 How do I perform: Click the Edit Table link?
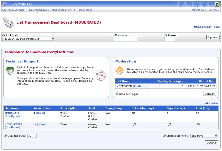(x=211, y=103)
